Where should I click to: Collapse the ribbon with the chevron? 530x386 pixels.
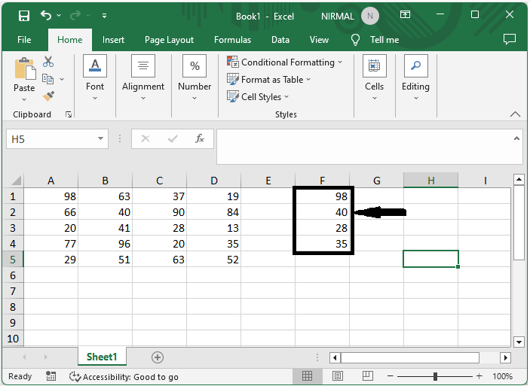coord(515,114)
